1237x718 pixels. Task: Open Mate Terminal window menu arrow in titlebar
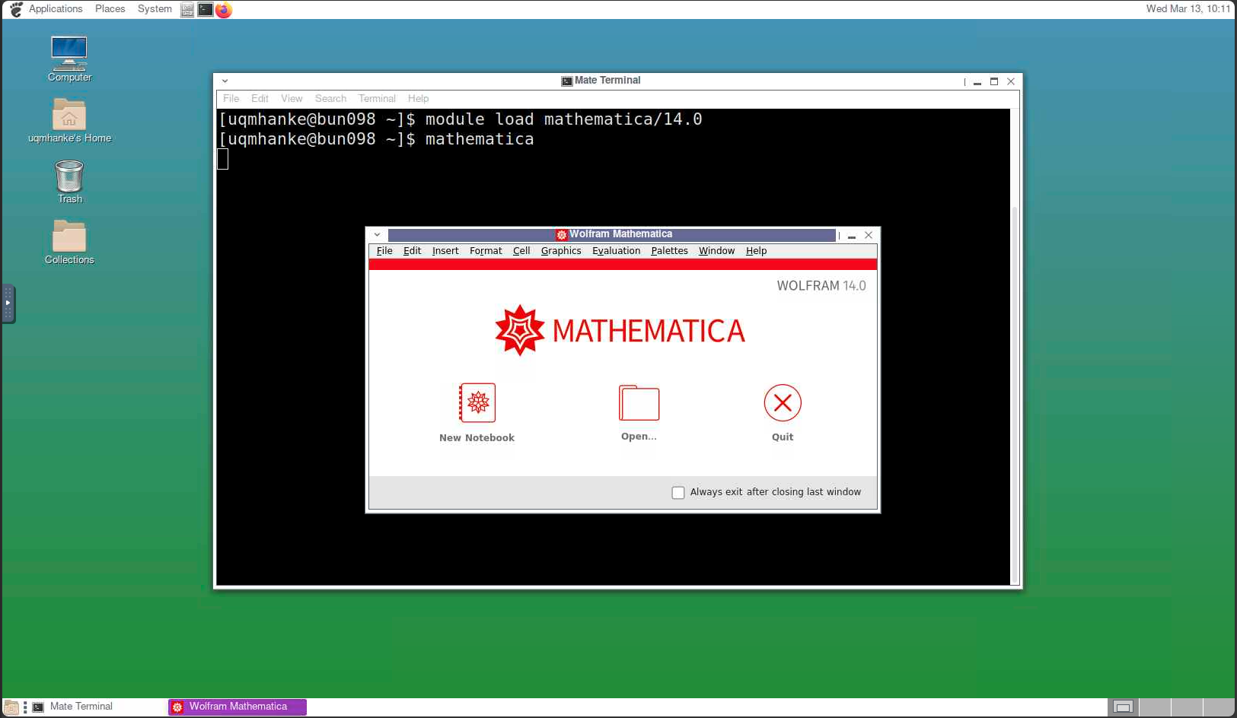click(225, 81)
